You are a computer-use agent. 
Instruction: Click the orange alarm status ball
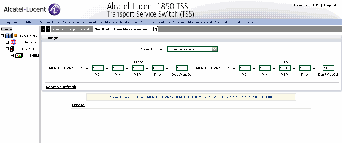coord(16,36)
